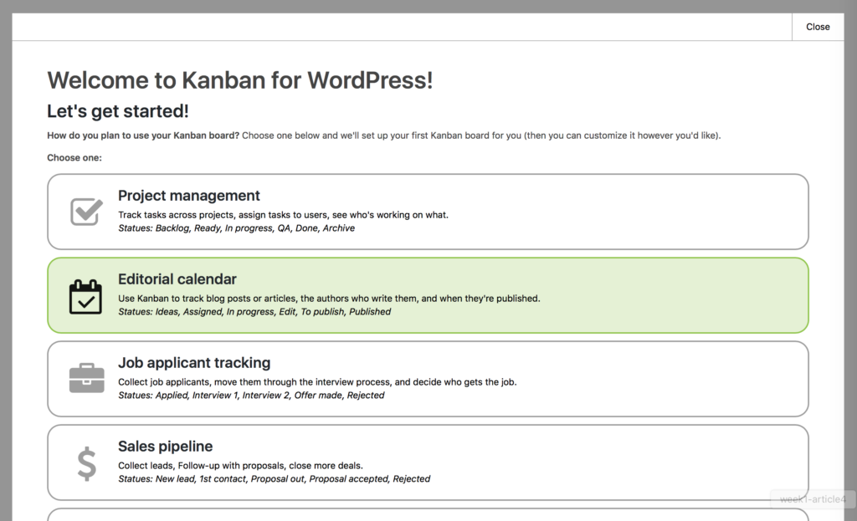Choose the Project management heading

click(x=188, y=196)
